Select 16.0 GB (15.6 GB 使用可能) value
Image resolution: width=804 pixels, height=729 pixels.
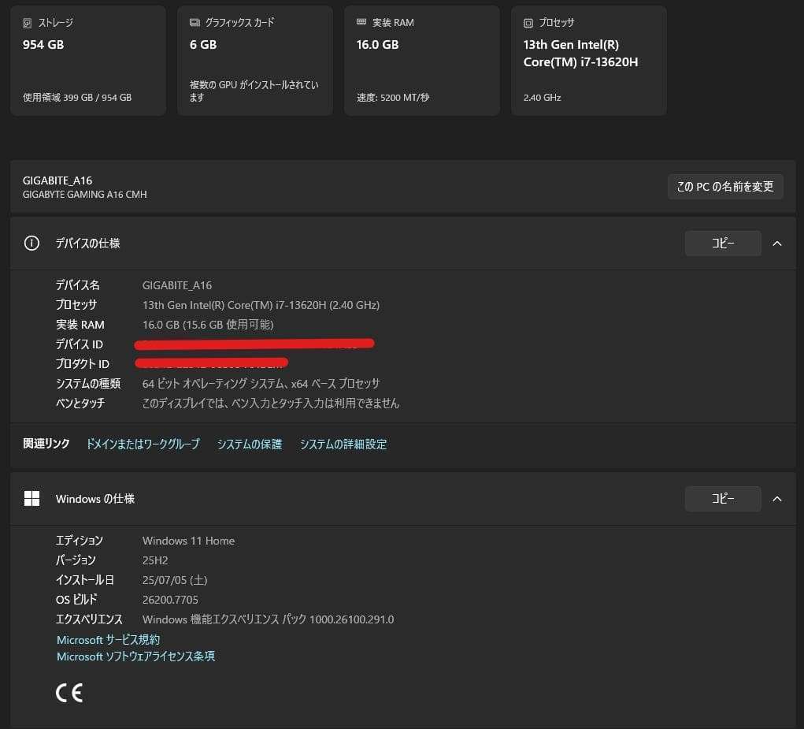[x=208, y=325]
